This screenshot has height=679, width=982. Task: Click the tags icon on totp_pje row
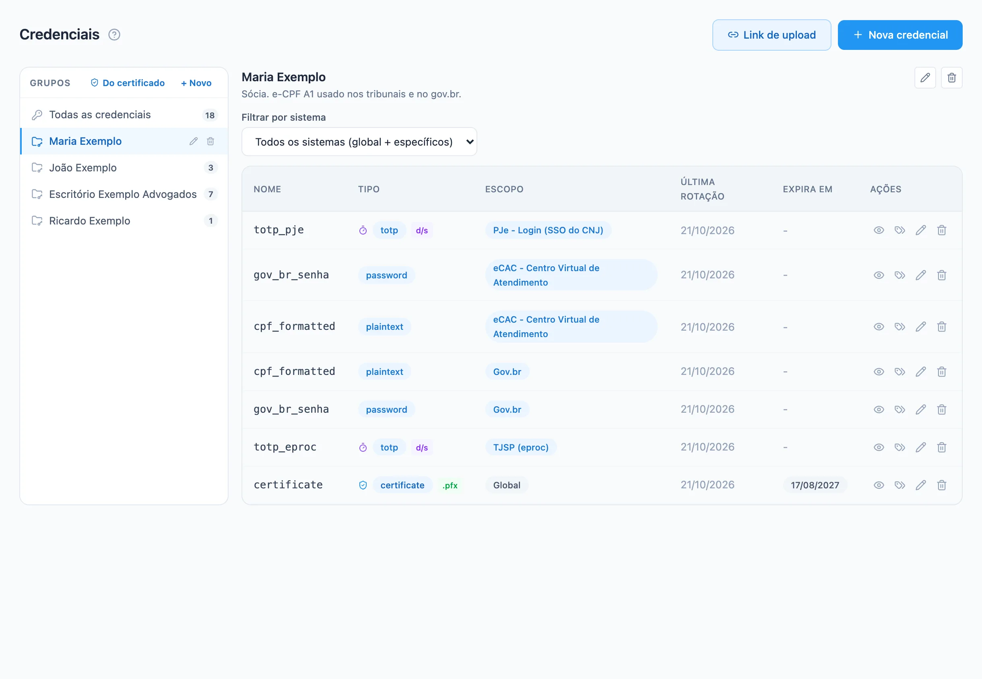(x=899, y=230)
